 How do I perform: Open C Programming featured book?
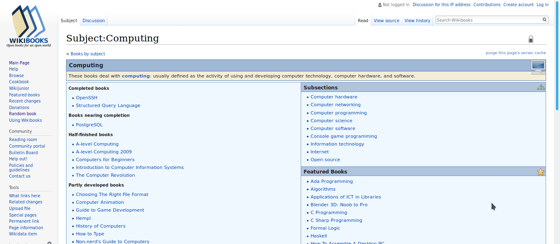point(329,212)
